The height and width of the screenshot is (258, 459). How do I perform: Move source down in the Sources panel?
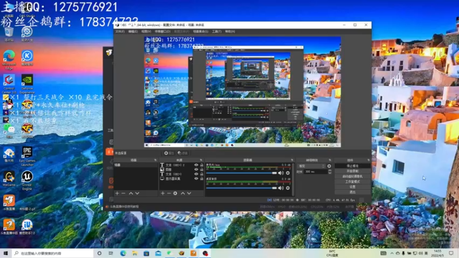(x=189, y=193)
